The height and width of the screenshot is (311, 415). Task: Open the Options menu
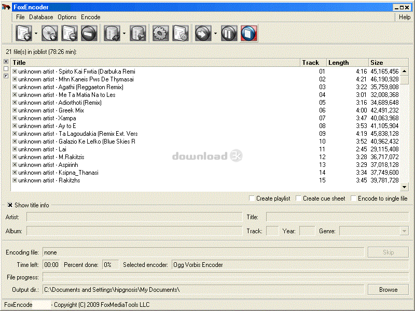[x=67, y=17]
